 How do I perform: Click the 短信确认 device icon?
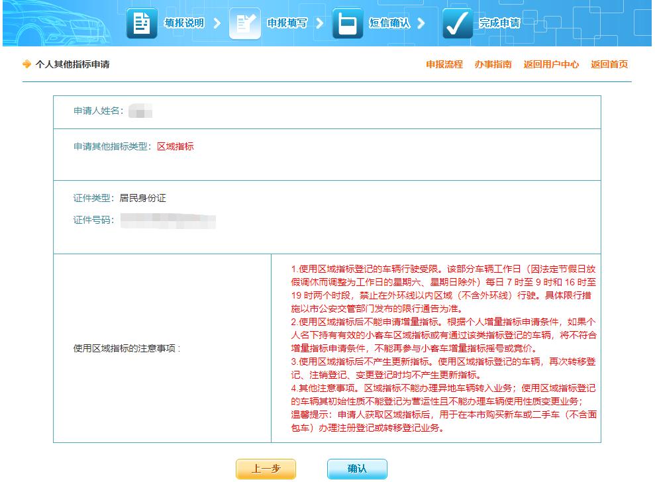coord(348,22)
